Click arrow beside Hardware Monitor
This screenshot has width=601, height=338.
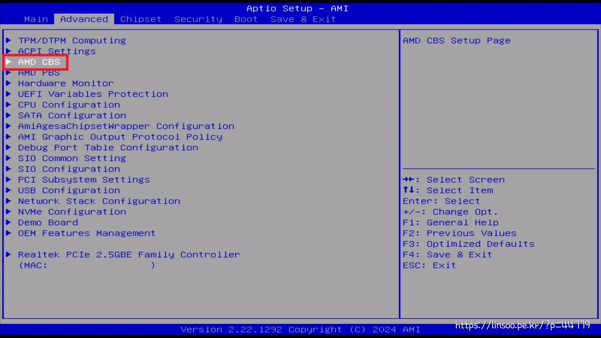click(9, 83)
